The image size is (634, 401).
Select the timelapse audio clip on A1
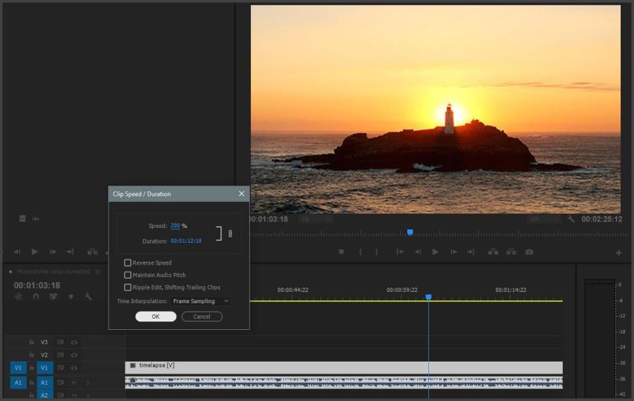(x=344, y=383)
